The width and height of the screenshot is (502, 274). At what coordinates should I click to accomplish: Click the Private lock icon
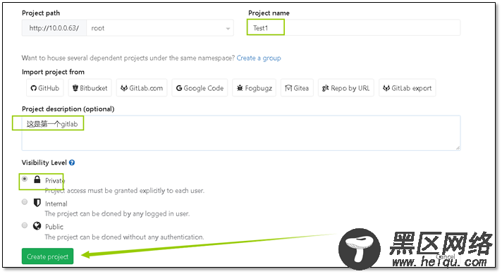37,180
